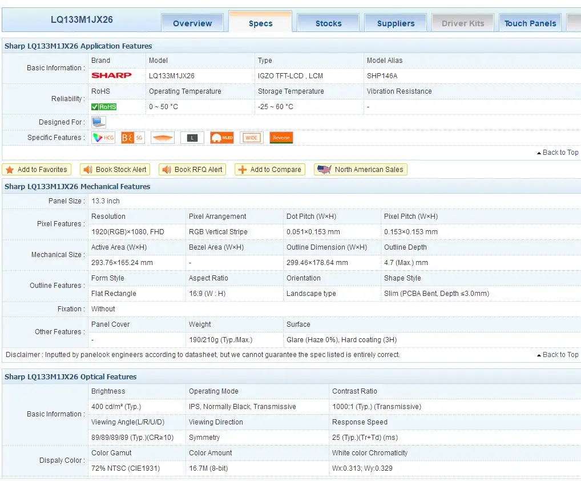Click the operating temperature 0 ~ 50 °C
Image resolution: width=581 pixels, height=481 pixels.
163,107
